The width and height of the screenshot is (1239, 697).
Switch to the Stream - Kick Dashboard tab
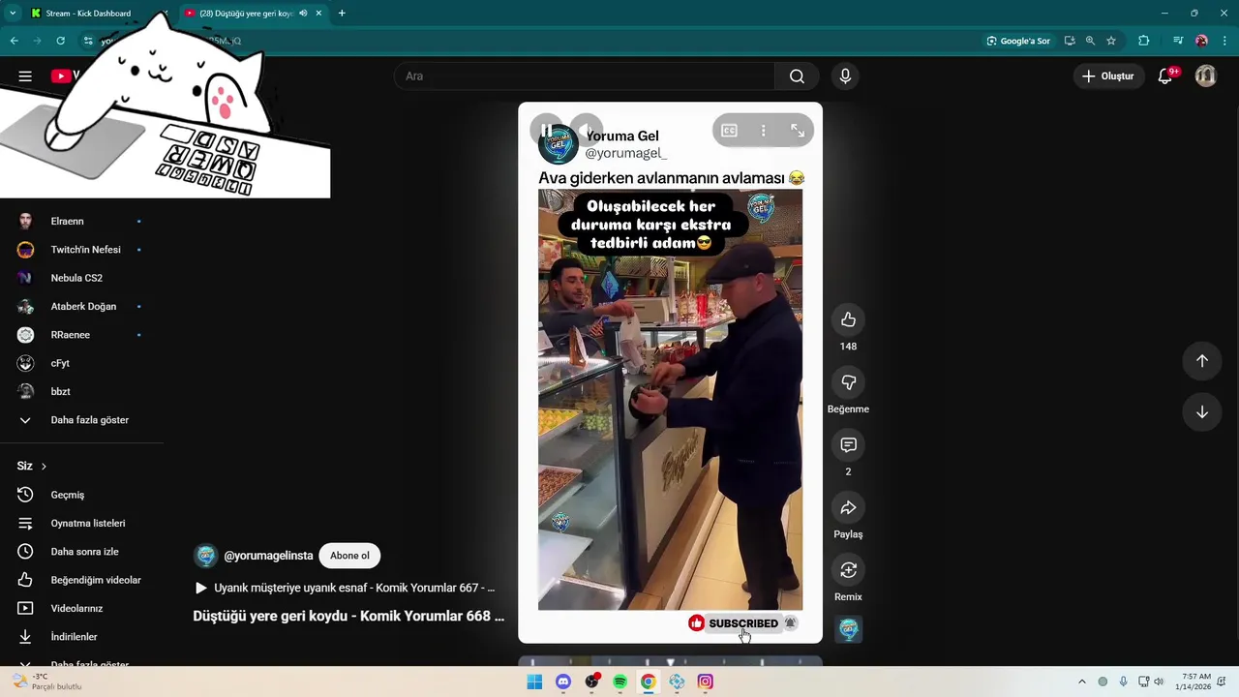(x=89, y=14)
